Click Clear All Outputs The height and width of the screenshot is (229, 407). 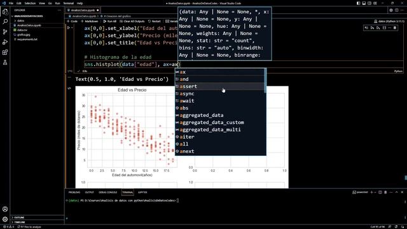pos(132,21)
